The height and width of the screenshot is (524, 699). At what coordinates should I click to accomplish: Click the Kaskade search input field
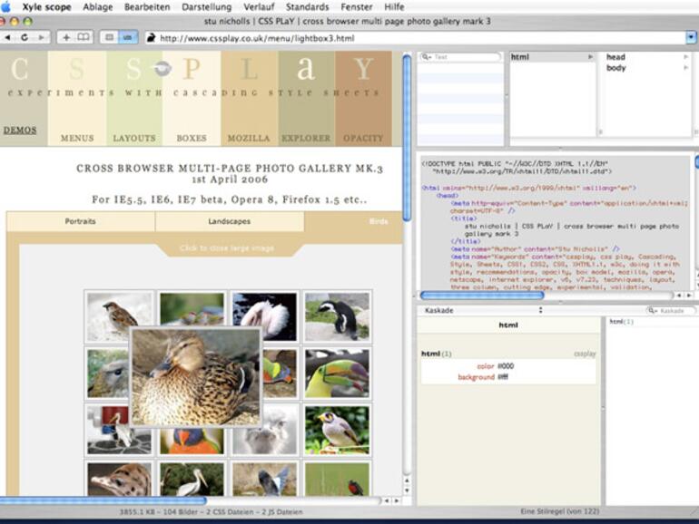pos(672,310)
